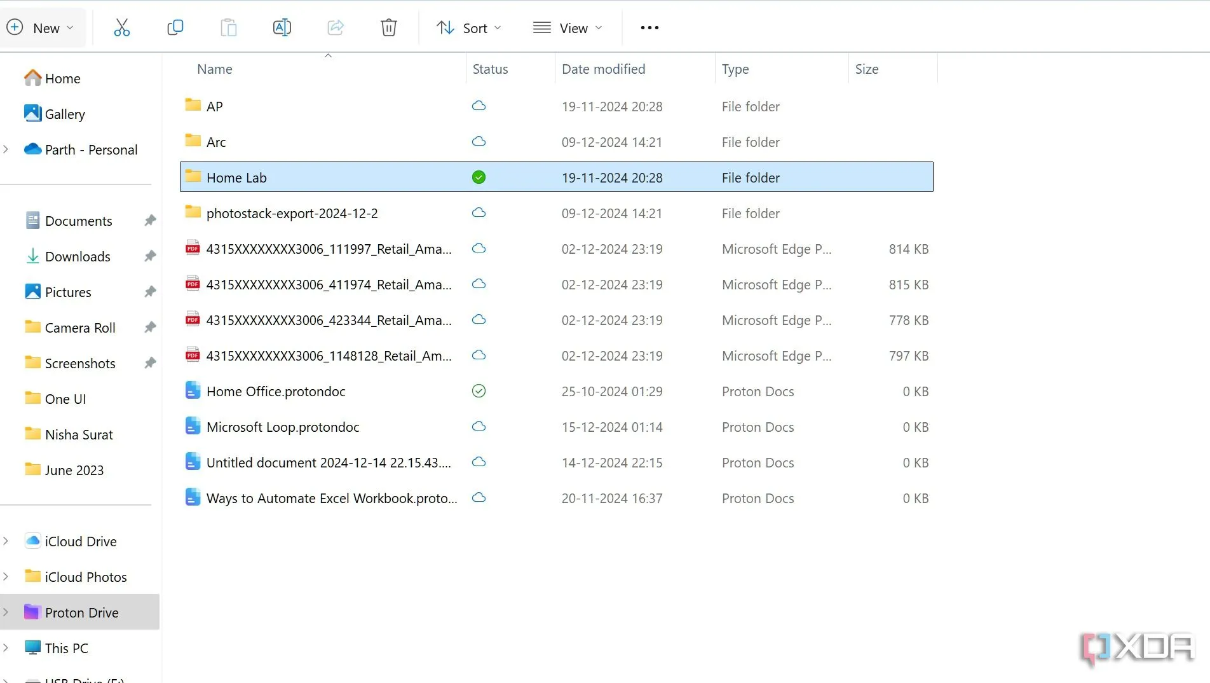Click the Delete trash can icon
The image size is (1210, 683).
click(x=388, y=27)
